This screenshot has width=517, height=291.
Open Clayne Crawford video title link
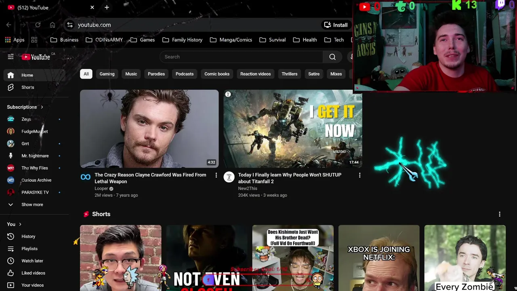pyautogui.click(x=150, y=178)
